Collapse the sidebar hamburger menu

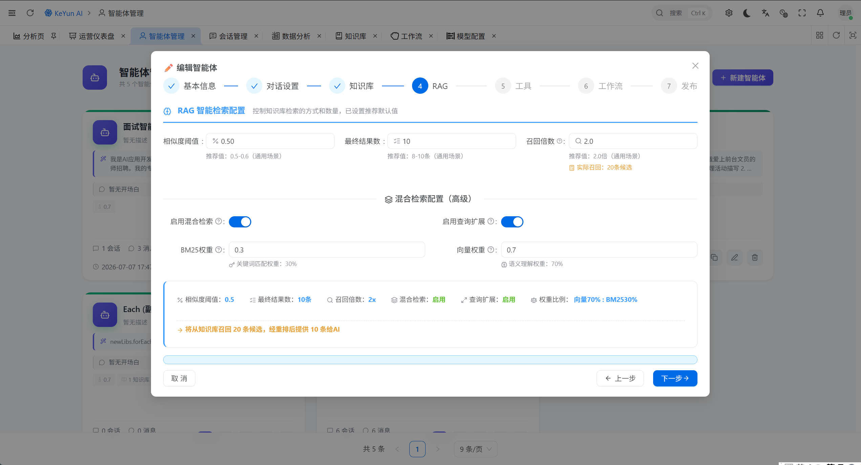pos(12,13)
